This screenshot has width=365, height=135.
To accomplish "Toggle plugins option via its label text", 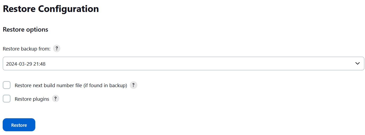I will coord(32,99).
